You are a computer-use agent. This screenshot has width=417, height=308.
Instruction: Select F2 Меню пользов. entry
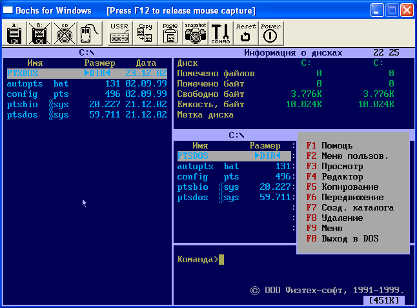[x=347, y=156]
